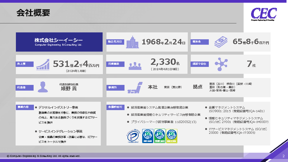Click the 会社概要 slide title
Viewport: 288px width, 162px height.
tap(33, 13)
